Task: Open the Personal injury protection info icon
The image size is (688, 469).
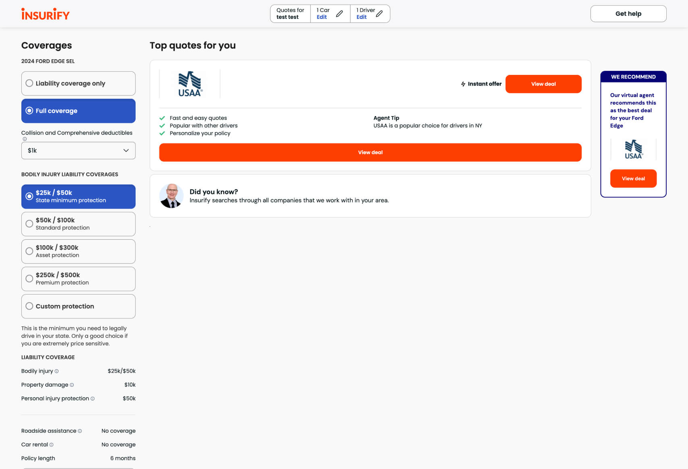Action: (93, 398)
